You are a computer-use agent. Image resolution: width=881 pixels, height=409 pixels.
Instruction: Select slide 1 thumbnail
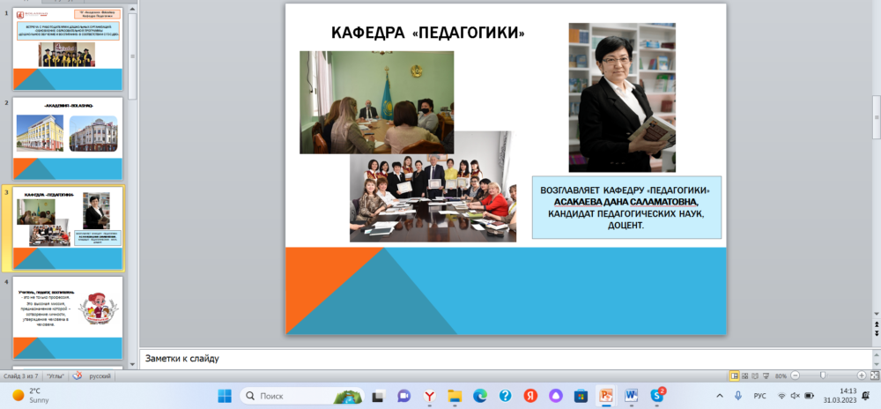pyautogui.click(x=68, y=48)
